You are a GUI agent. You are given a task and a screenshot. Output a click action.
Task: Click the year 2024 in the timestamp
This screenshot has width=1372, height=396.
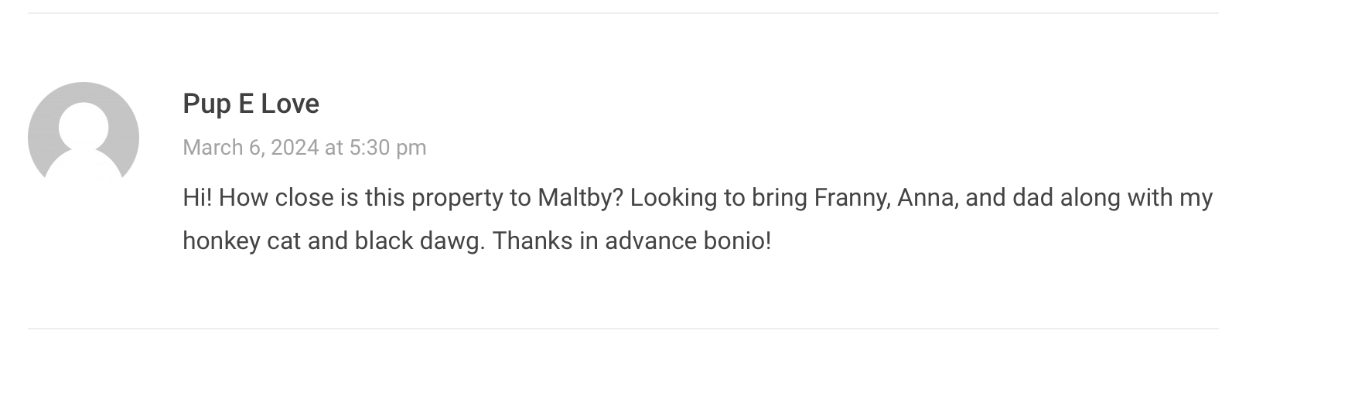point(295,147)
